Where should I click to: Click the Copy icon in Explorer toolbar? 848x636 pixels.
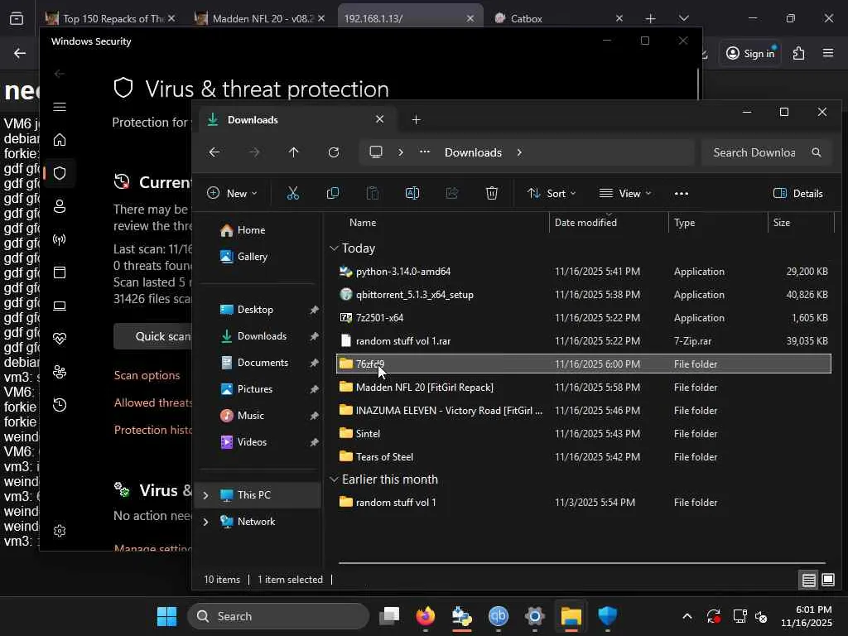pyautogui.click(x=333, y=194)
